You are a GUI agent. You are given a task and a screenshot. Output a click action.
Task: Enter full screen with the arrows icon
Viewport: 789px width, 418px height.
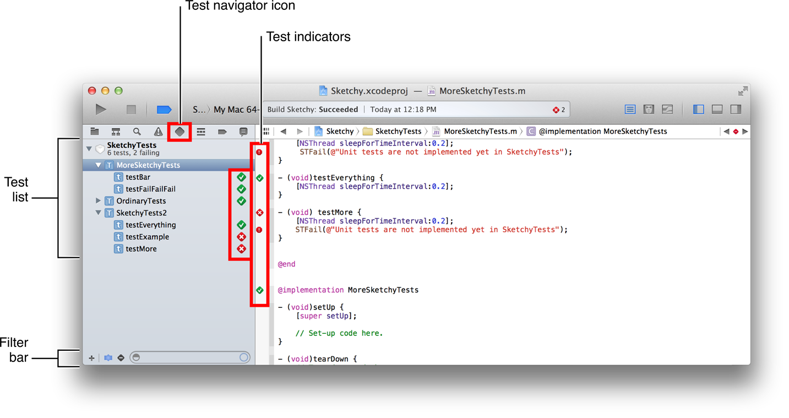coord(743,91)
